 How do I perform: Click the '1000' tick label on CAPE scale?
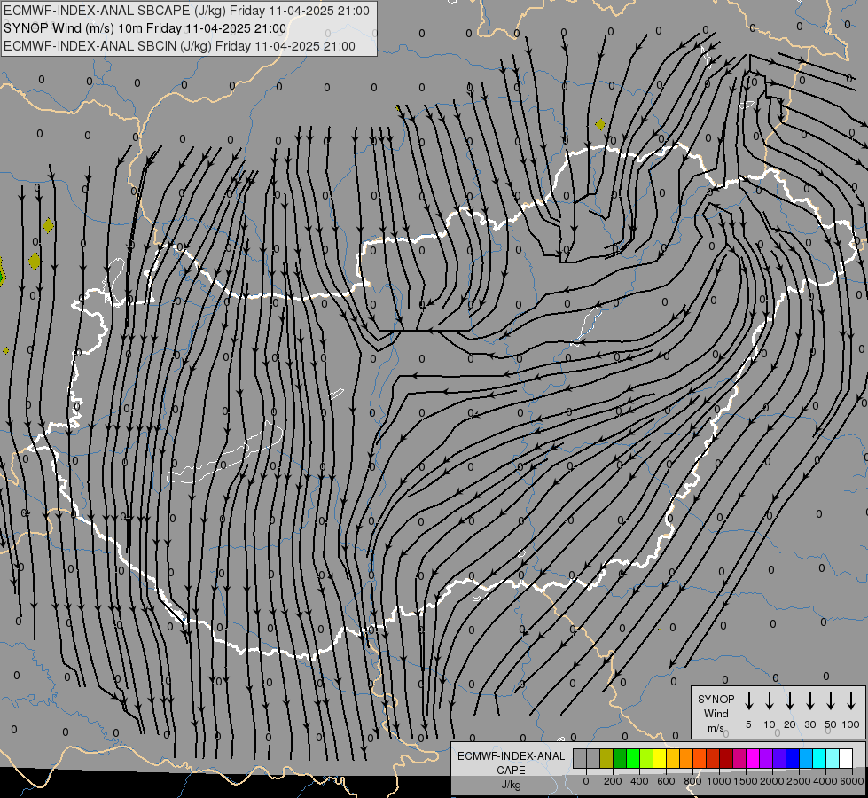(719, 781)
